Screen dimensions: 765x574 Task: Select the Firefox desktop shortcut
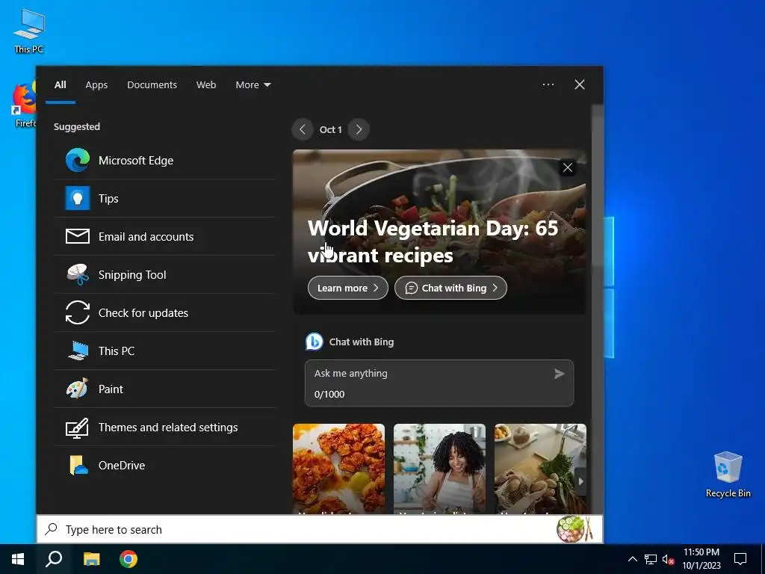click(25, 104)
